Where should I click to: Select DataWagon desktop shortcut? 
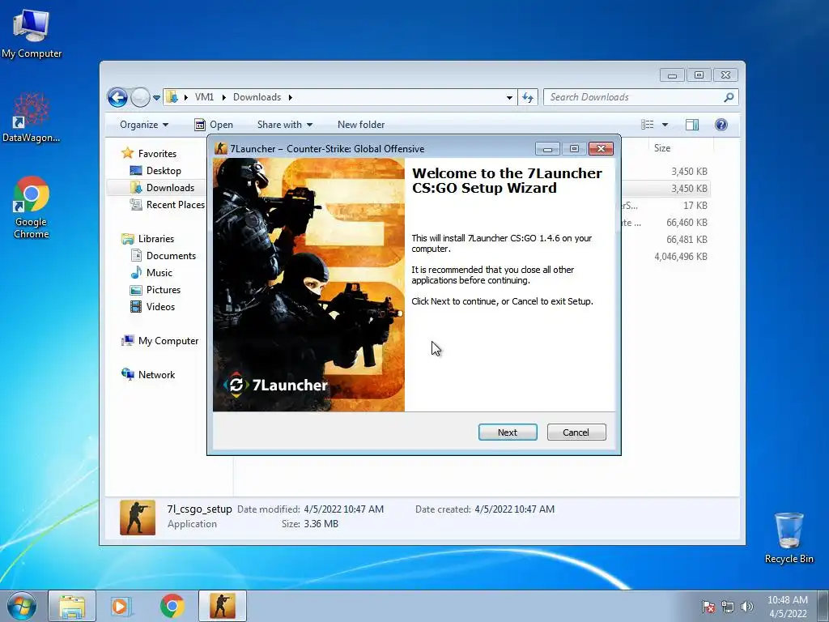click(32, 117)
